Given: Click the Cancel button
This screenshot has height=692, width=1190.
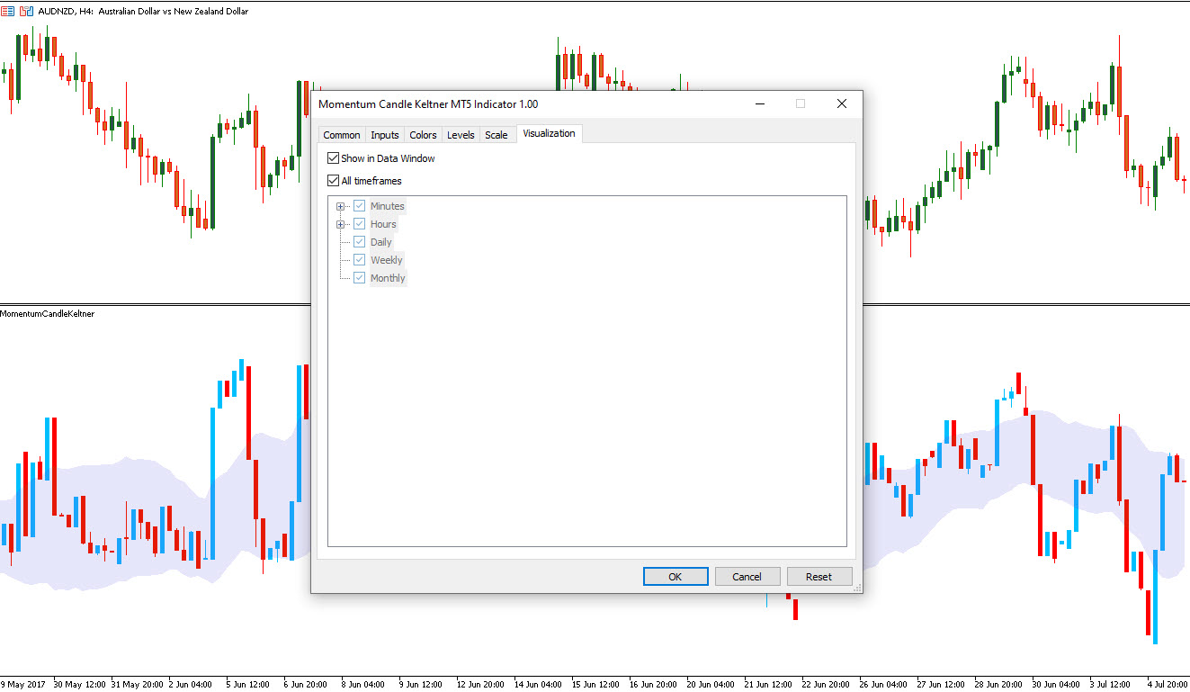Looking at the screenshot, I should point(747,577).
